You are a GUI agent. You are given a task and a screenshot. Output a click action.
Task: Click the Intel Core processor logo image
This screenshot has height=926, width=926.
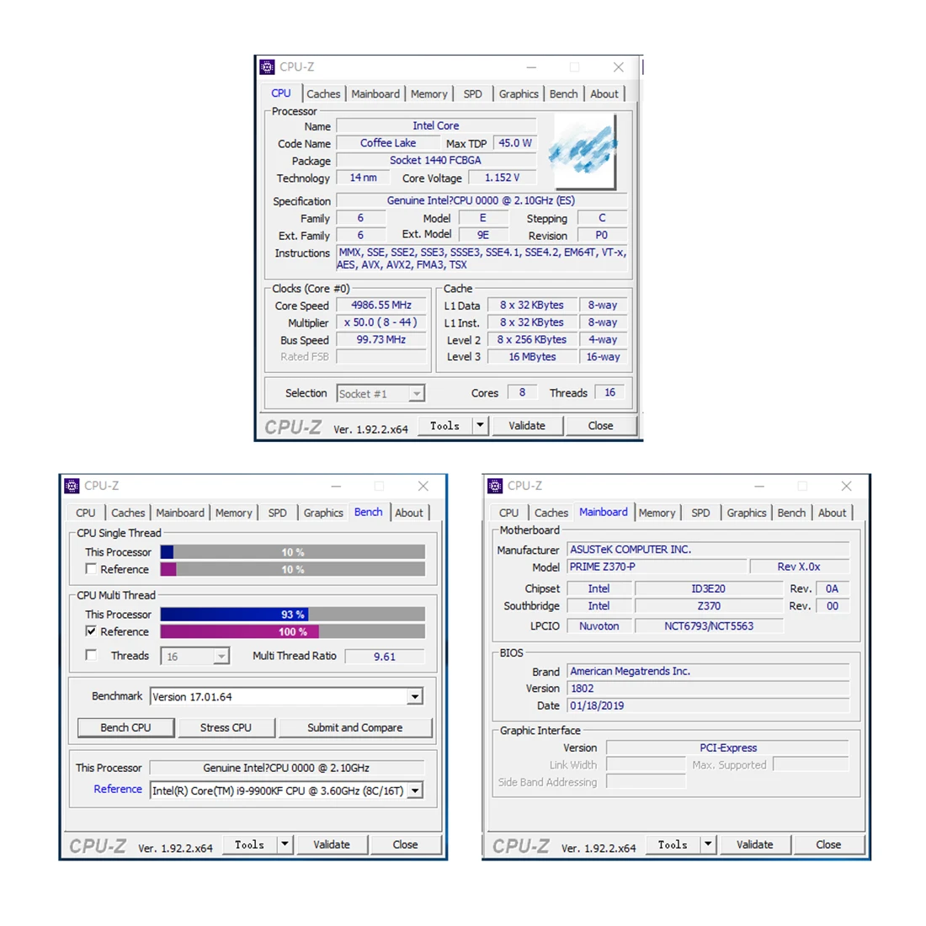(583, 152)
